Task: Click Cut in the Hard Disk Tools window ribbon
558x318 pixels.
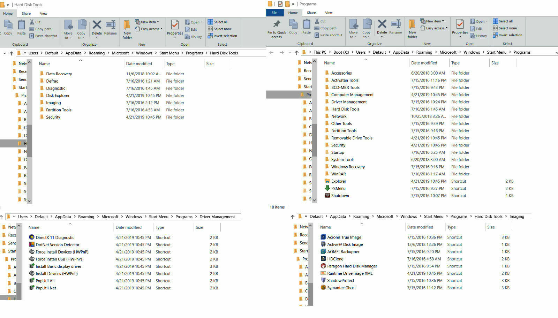Action: (x=35, y=22)
